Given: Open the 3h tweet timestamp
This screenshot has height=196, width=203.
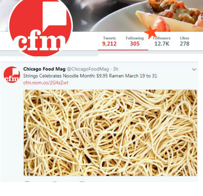Looking at the screenshot, I should [116, 69].
